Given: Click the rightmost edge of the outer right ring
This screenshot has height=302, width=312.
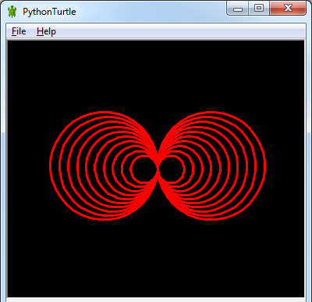Looking at the screenshot, I should [264, 166].
